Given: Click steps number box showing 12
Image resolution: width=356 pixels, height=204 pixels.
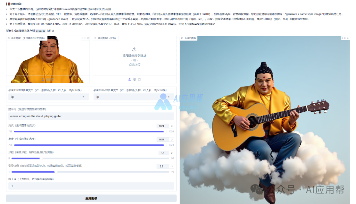Looking at the screenshot, I should pyautogui.click(x=163, y=153).
